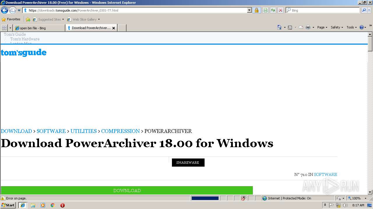Open the status bar security settings dropdown

pos(341,198)
